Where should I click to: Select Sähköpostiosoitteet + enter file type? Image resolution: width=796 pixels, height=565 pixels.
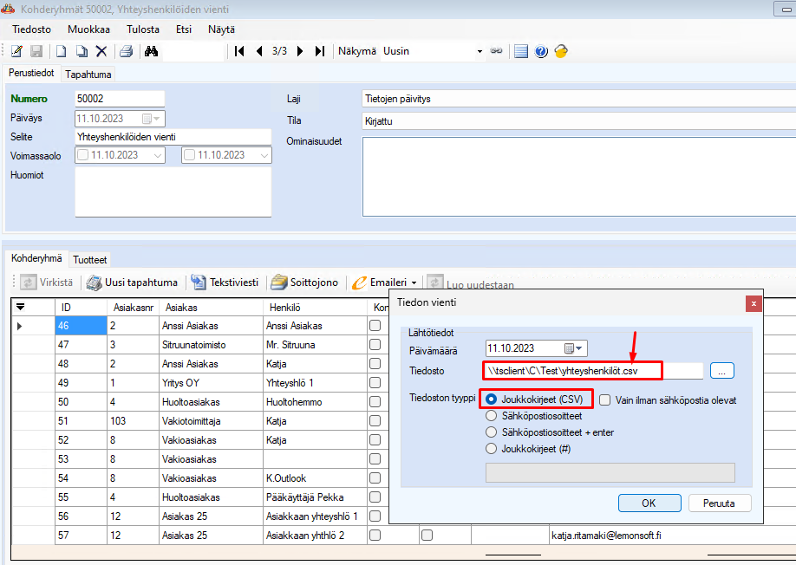click(493, 432)
